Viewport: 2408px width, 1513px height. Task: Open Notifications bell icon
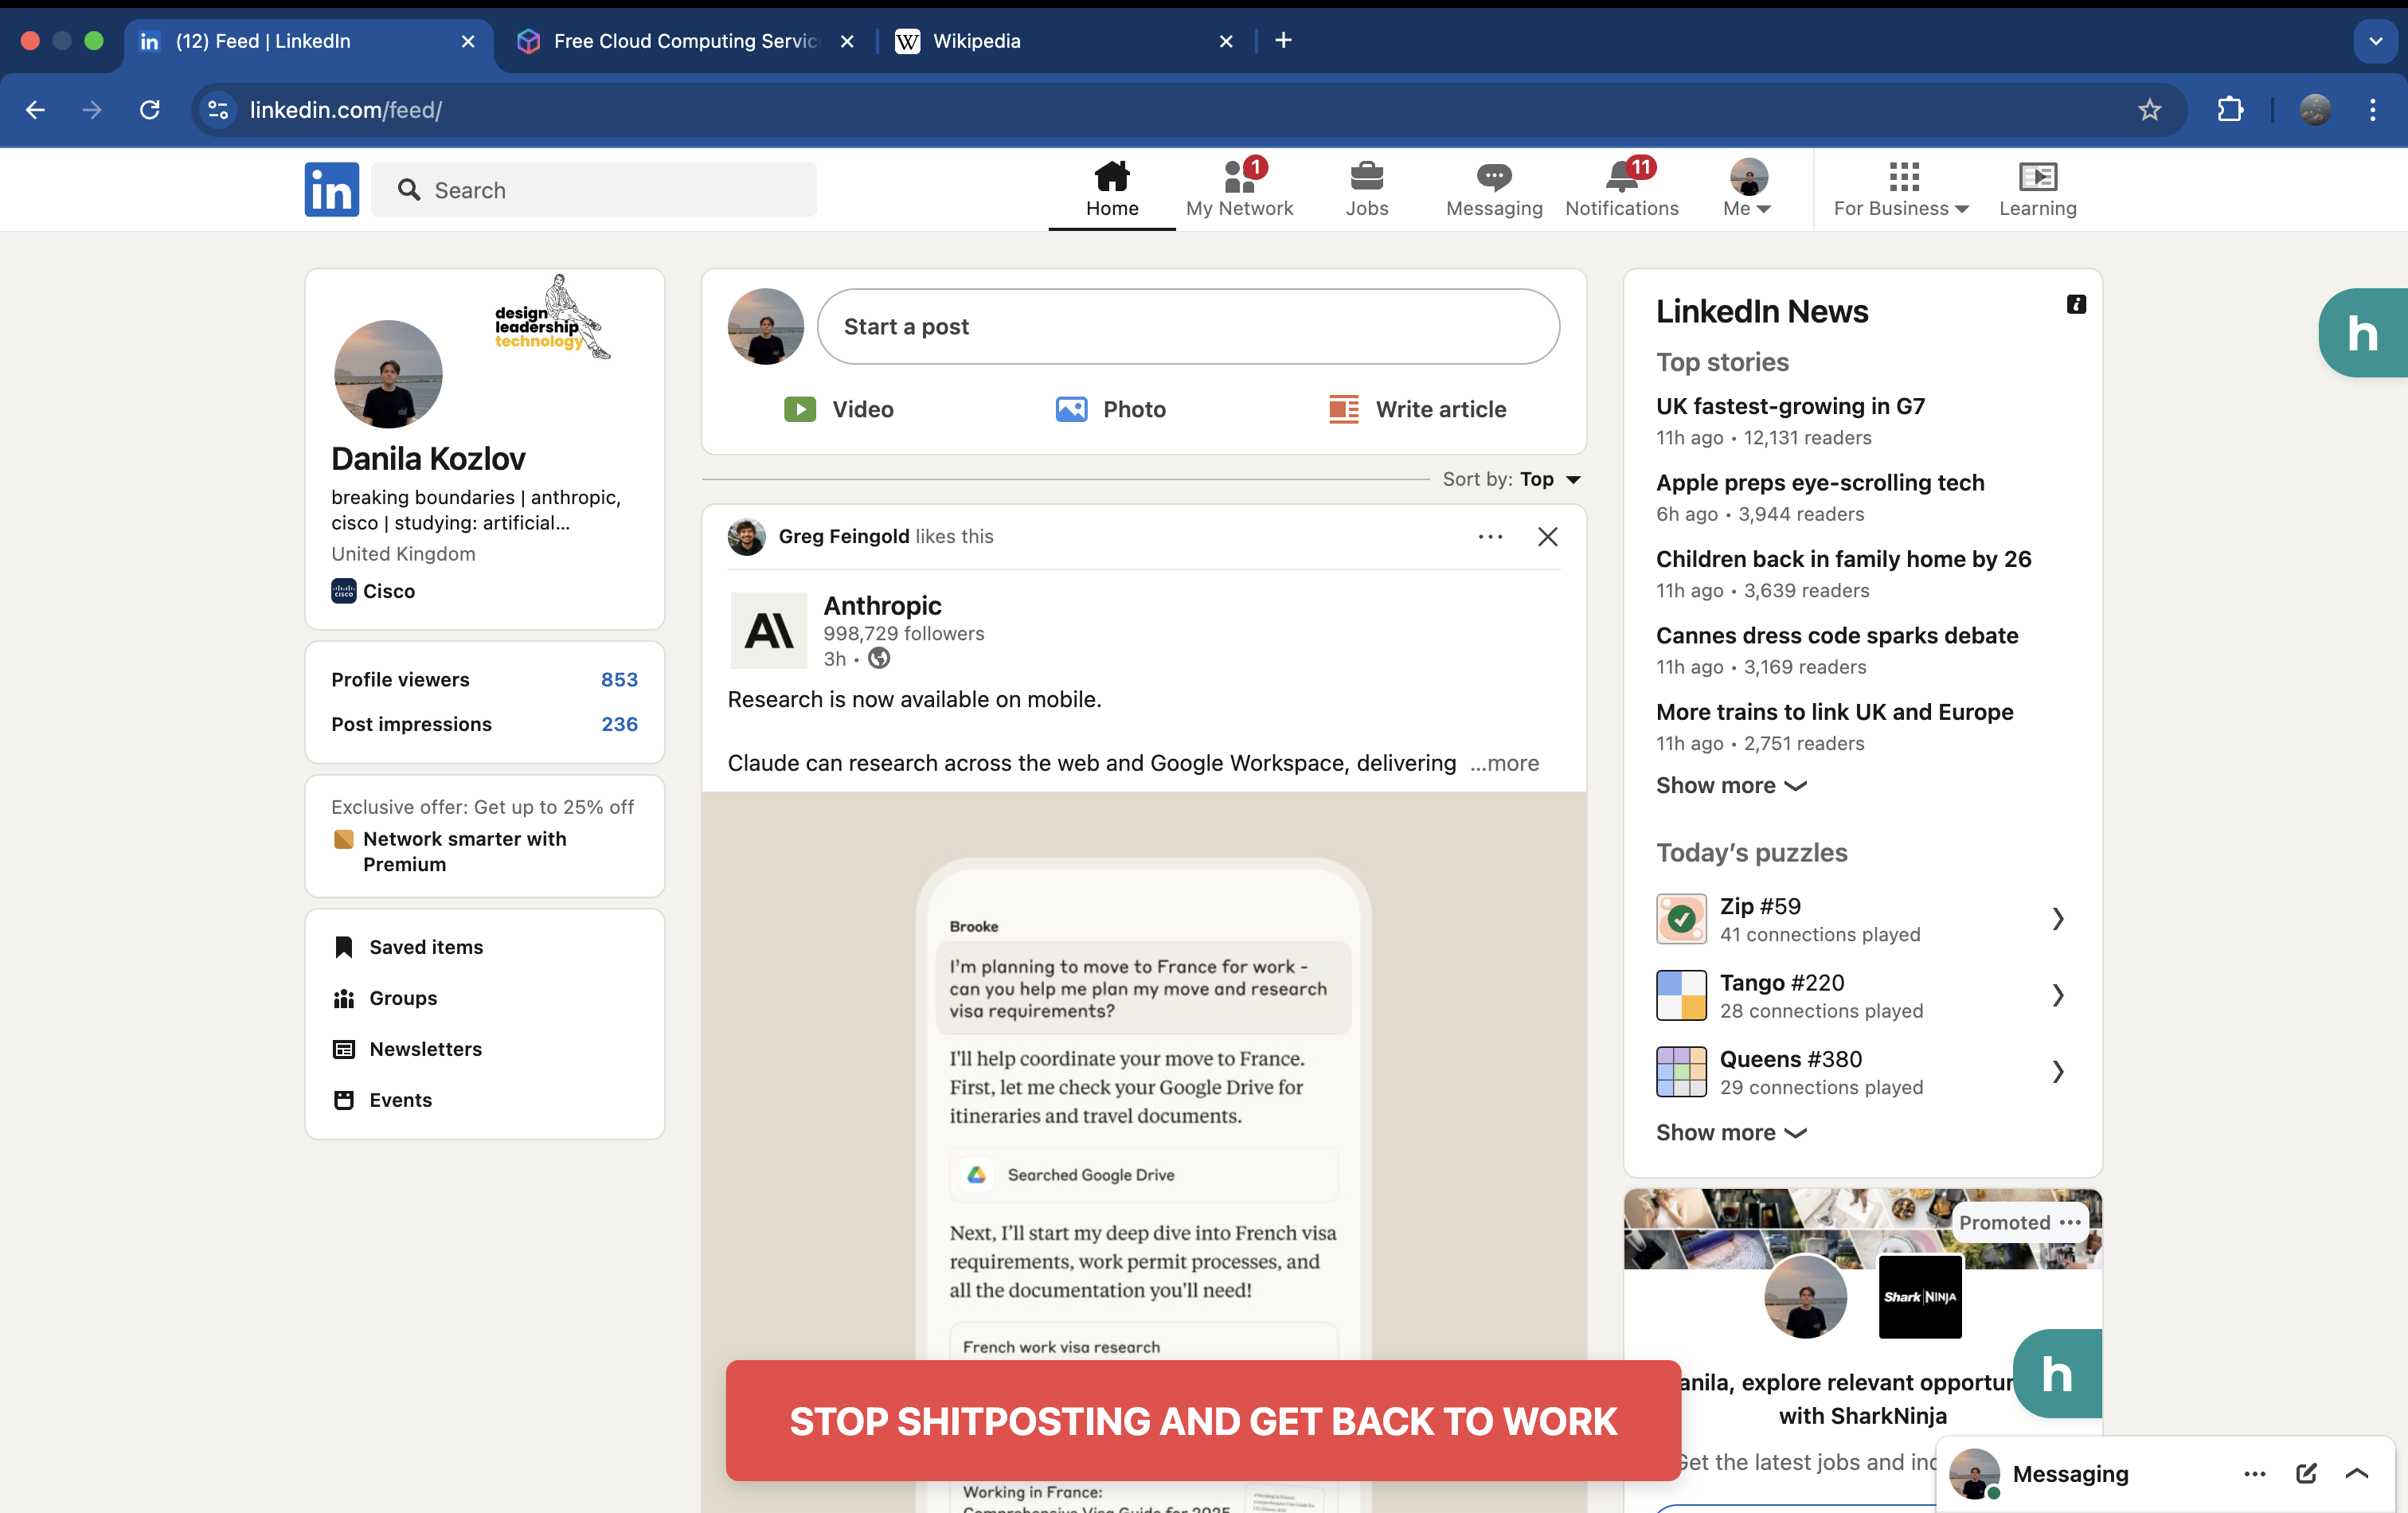1621,177
